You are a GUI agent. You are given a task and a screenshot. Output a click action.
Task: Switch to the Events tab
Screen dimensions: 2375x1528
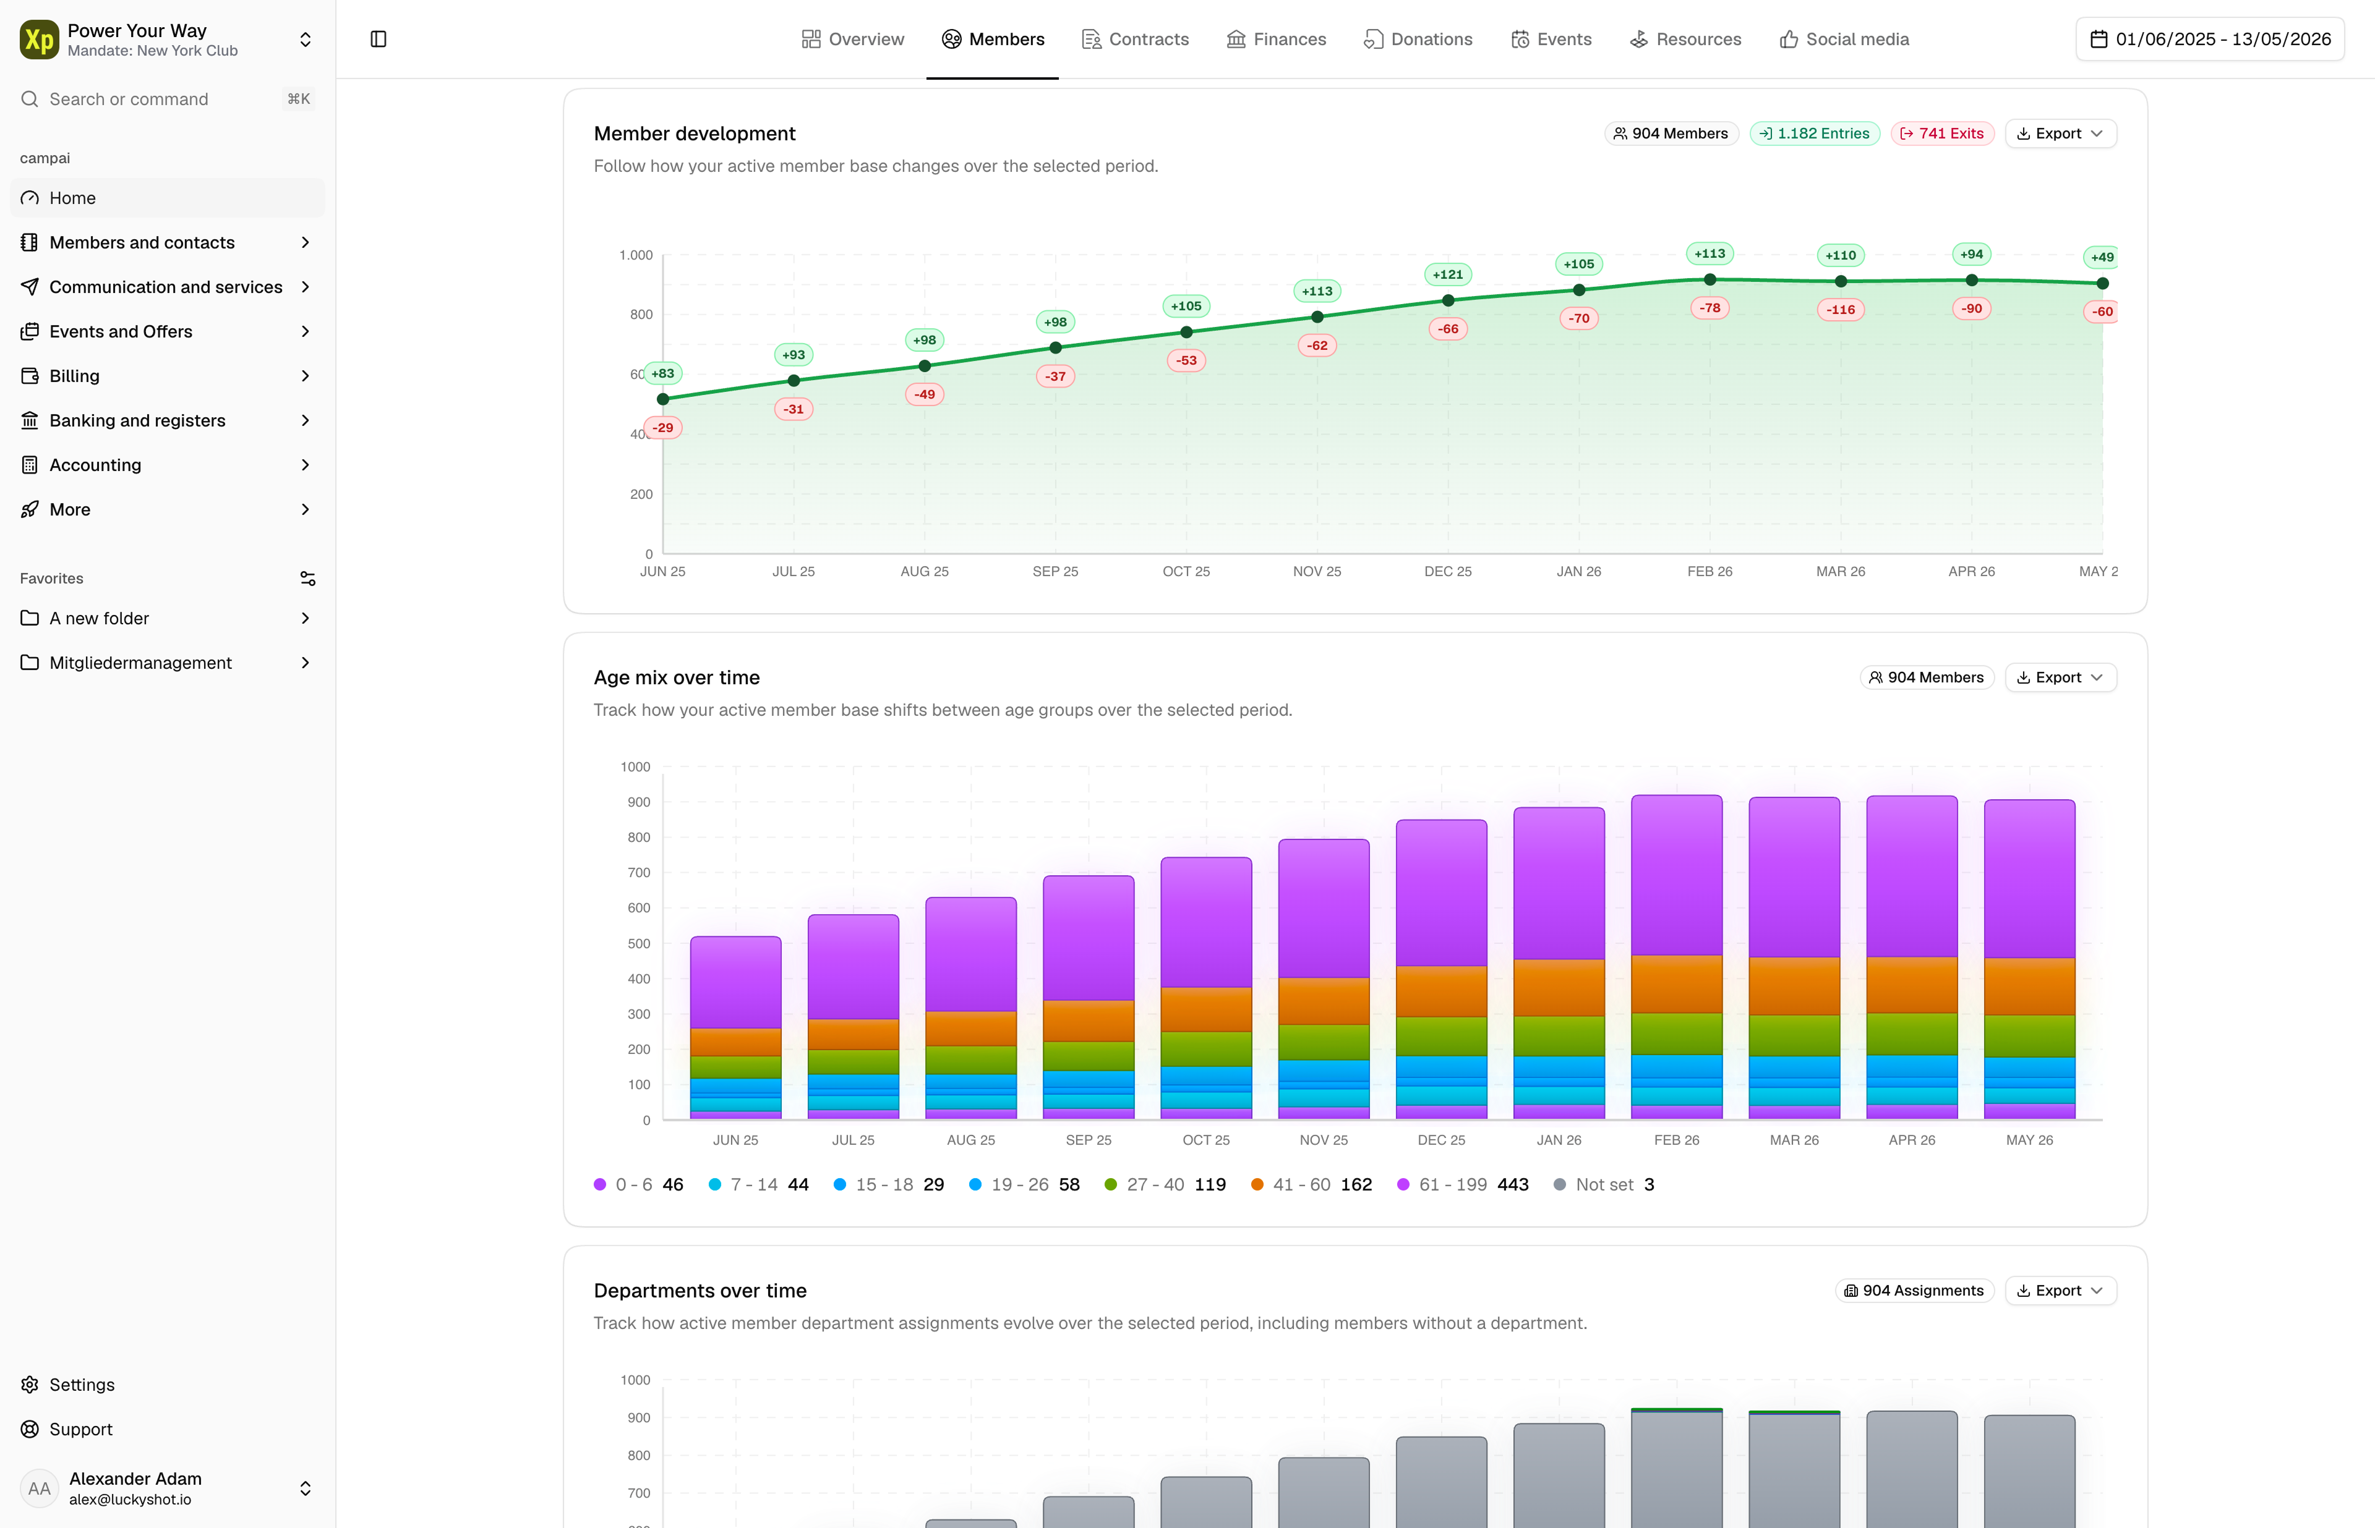click(x=1551, y=40)
